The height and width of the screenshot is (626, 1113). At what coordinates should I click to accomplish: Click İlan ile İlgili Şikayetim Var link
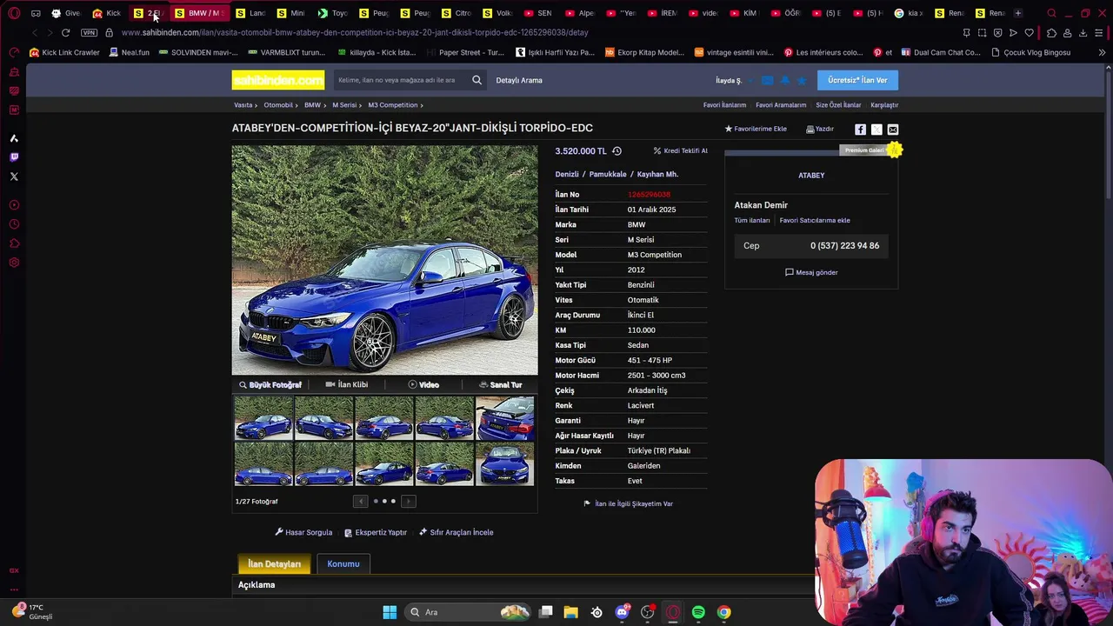point(628,503)
